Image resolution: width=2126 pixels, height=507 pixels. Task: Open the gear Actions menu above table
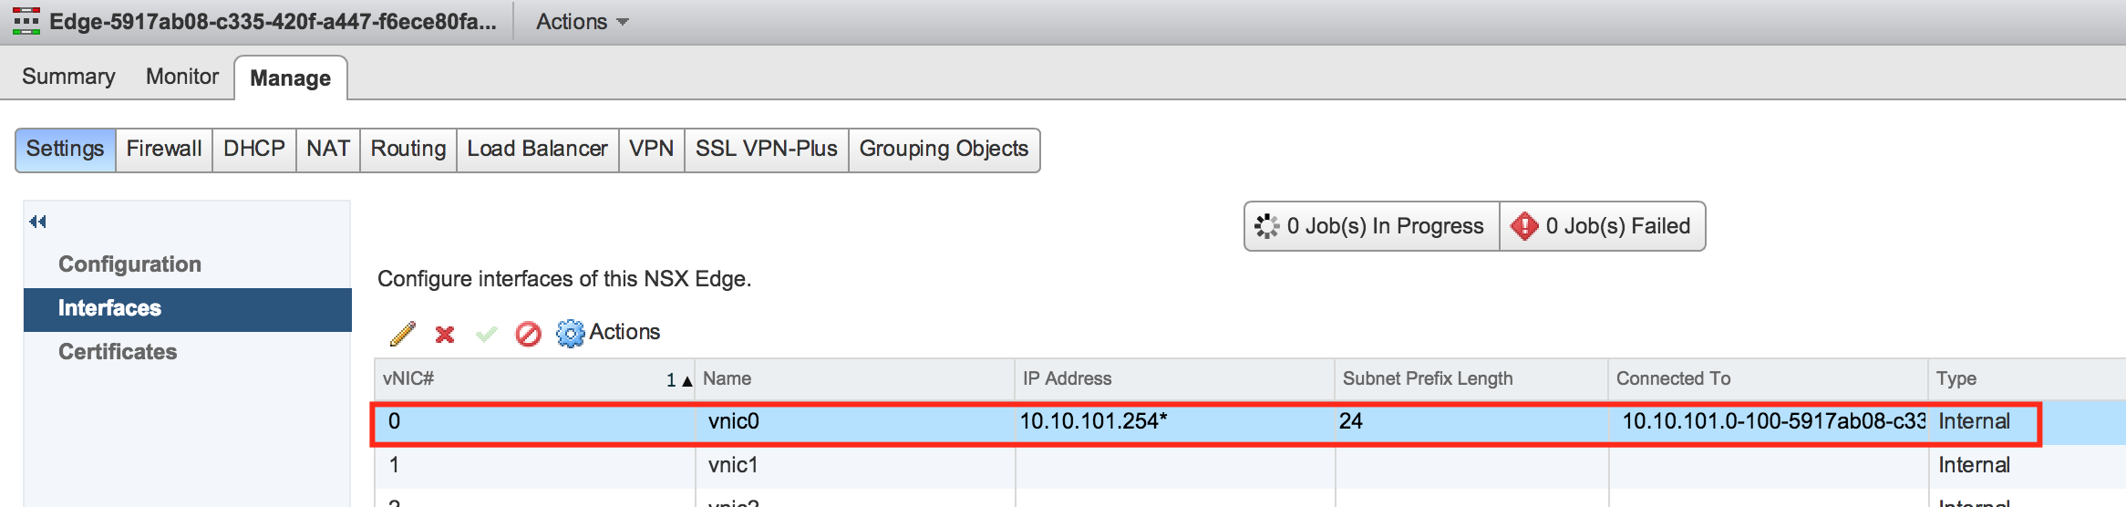click(x=609, y=333)
